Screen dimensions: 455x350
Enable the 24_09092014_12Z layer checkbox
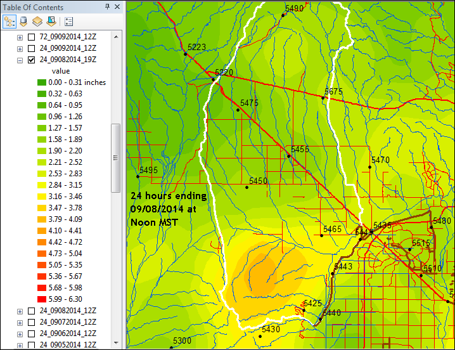(31, 48)
